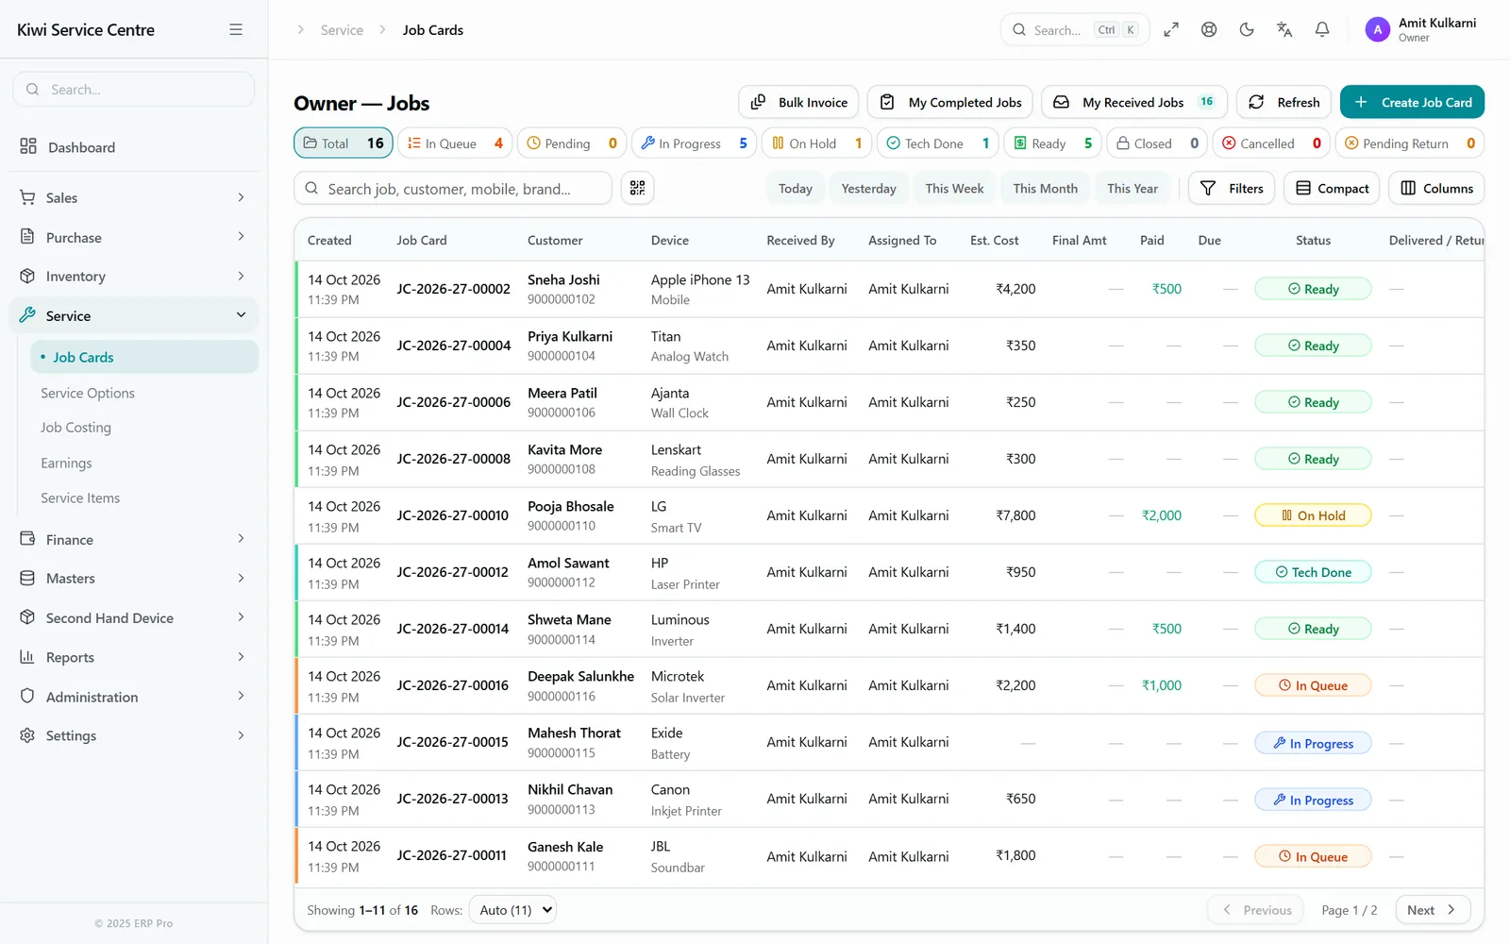This screenshot has height=944, width=1510.
Task: Open the Dashboard in the sidebar
Action: [134, 146]
